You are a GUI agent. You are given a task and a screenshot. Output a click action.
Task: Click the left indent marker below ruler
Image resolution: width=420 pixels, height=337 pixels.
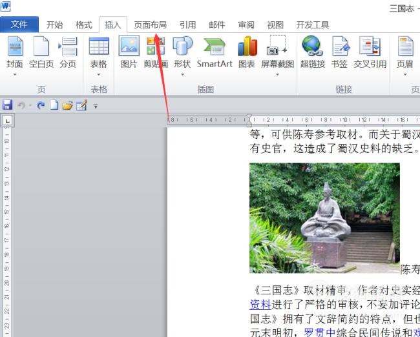(x=249, y=125)
